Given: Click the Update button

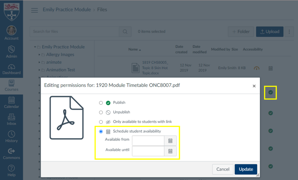Looking at the screenshot, I should 246,169.
